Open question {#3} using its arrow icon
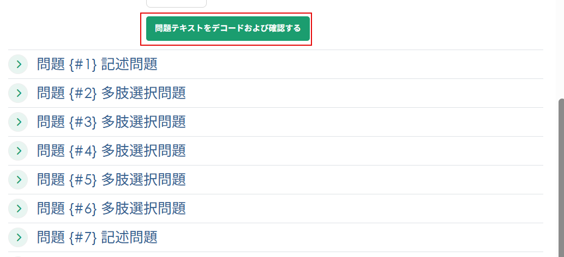The image size is (564, 257). (x=18, y=122)
